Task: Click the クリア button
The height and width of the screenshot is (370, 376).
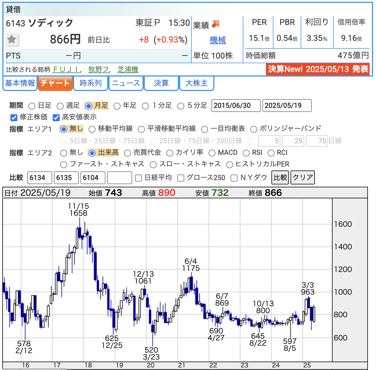Action: [x=303, y=177]
